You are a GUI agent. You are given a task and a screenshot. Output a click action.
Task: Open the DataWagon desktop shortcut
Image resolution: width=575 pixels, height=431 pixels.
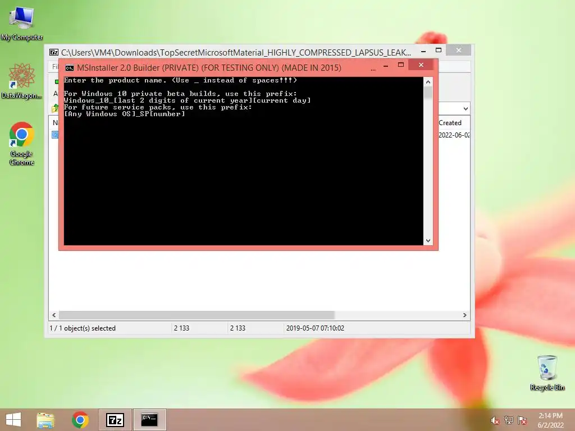coord(22,81)
